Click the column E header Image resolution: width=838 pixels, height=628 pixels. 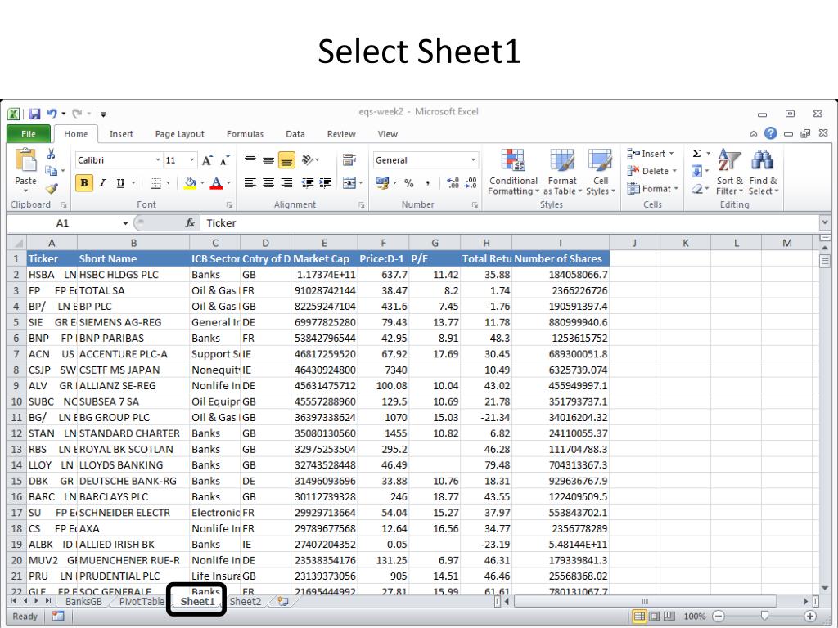tap(324, 244)
